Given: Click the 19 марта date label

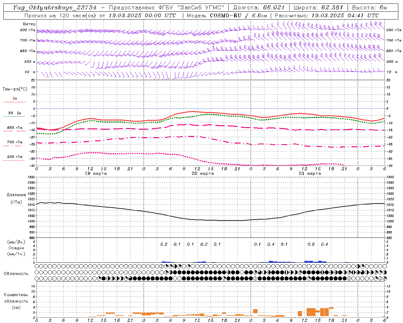Looking at the screenshot, I should point(96,173).
